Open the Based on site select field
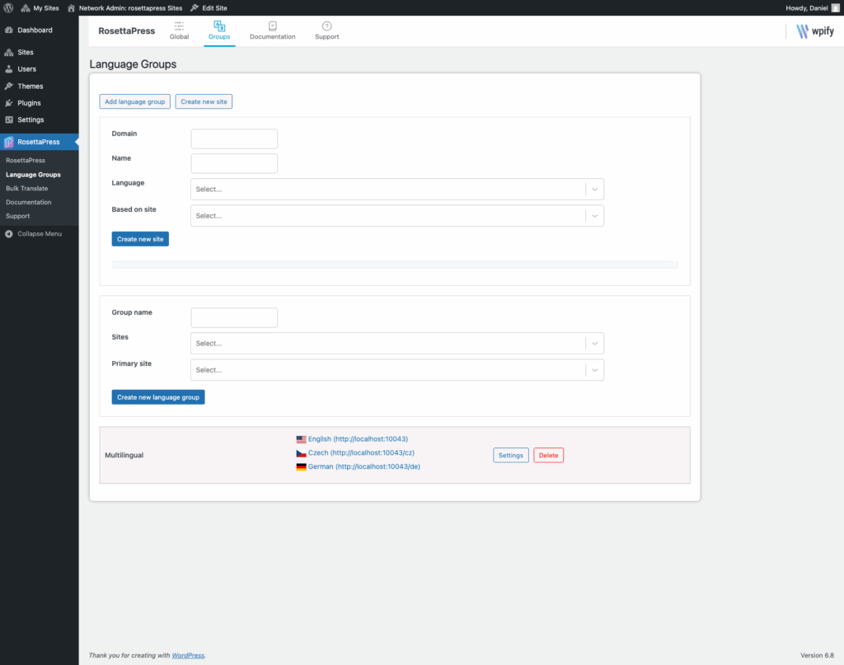This screenshot has width=844, height=665. (397, 216)
